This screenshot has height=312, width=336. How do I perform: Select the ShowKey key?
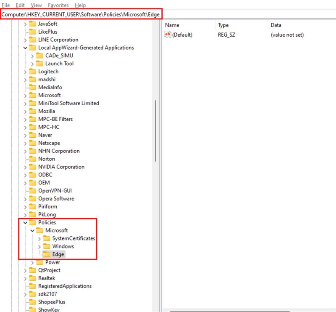click(x=49, y=309)
